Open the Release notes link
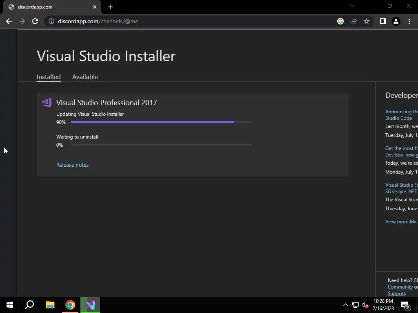 73,165
